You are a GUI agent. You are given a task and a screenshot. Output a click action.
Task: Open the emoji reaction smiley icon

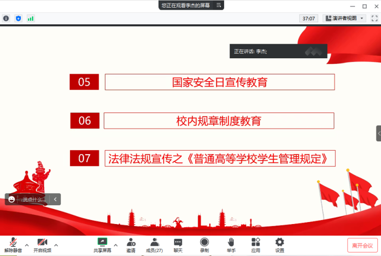(11, 199)
